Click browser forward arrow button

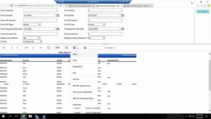pos(7,6)
